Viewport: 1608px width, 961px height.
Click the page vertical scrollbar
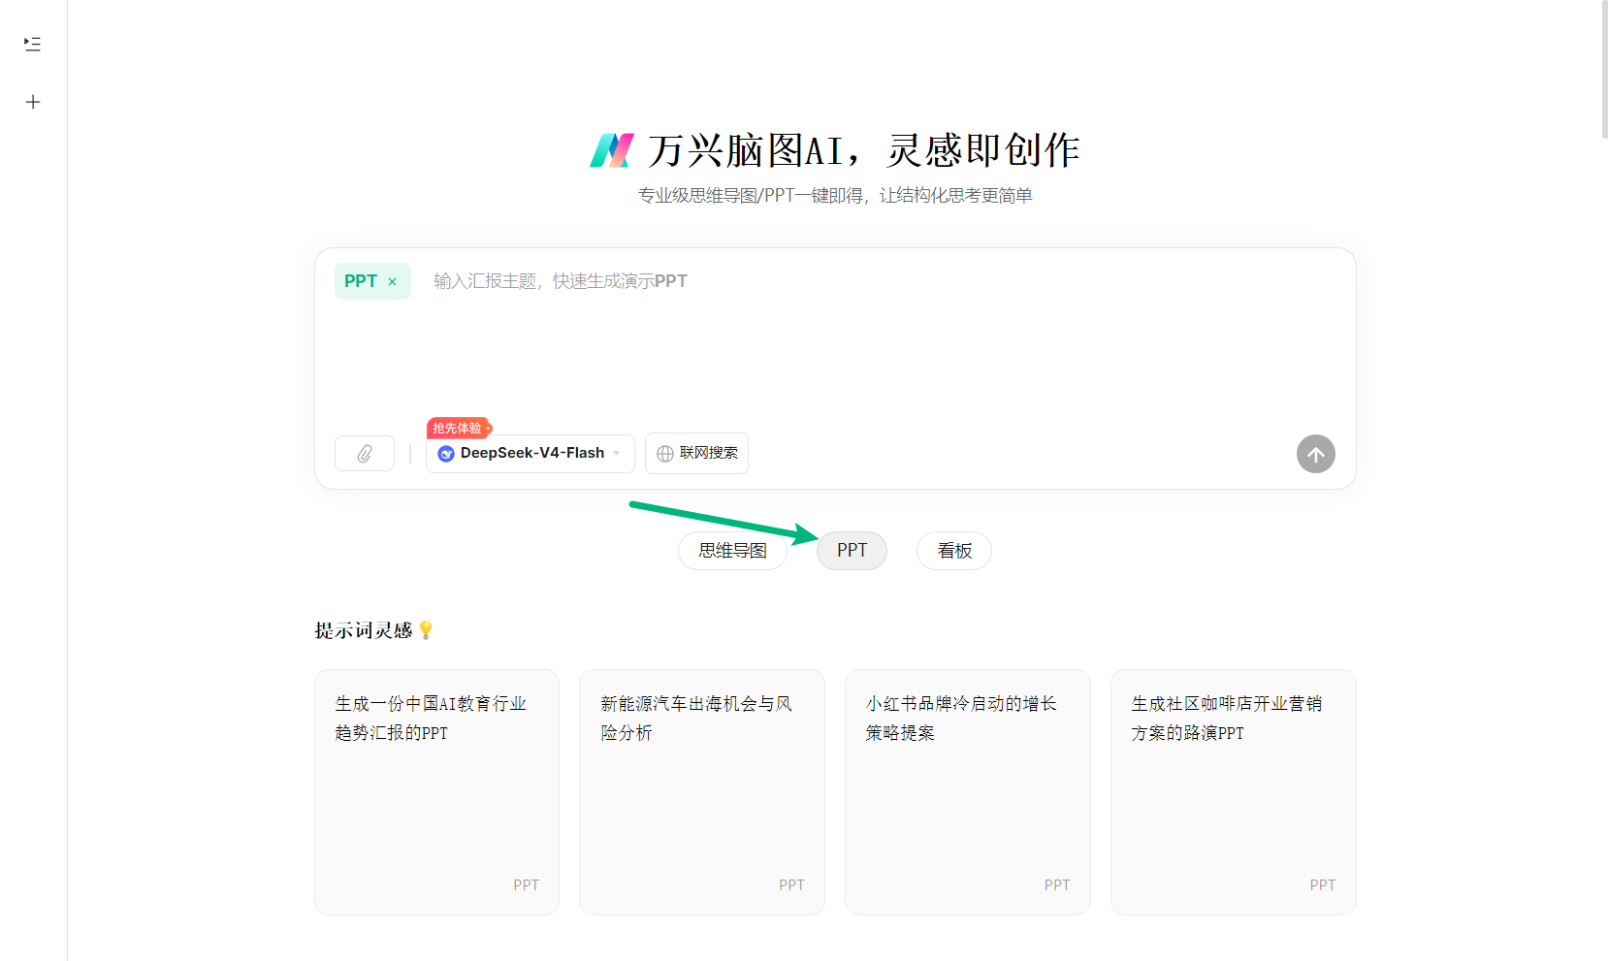tap(1604, 70)
